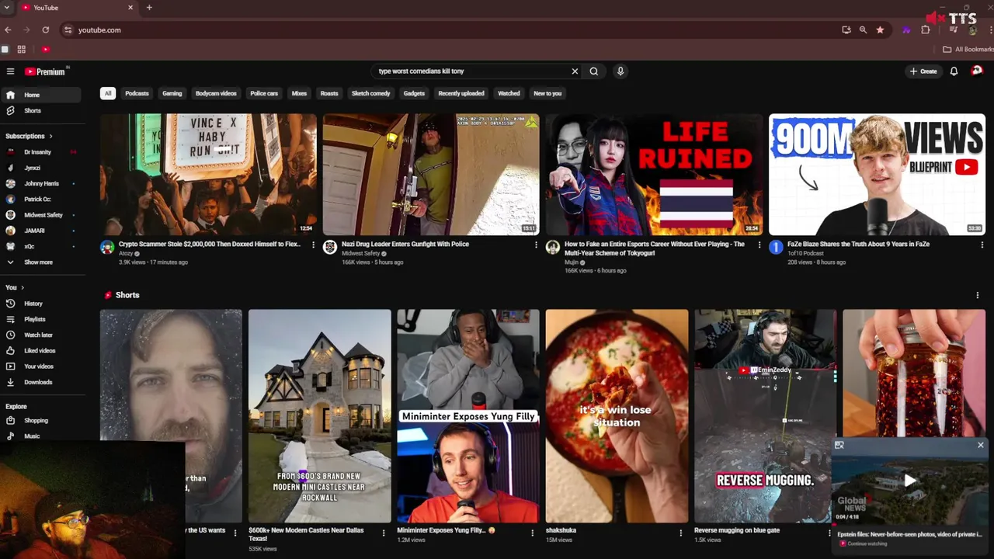
Task: Open Modern Castles Near Dallas short
Action: click(319, 416)
